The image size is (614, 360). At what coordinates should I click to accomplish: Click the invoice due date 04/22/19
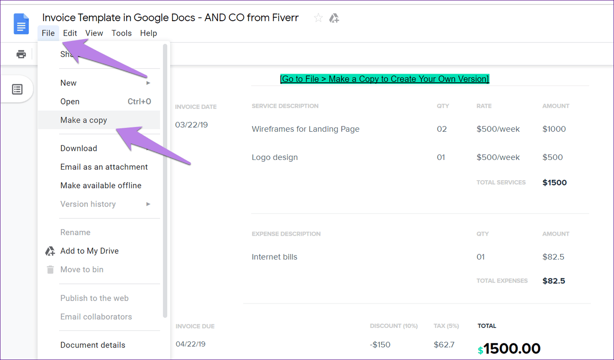[x=191, y=344]
